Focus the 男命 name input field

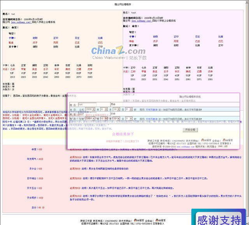pos(87,104)
